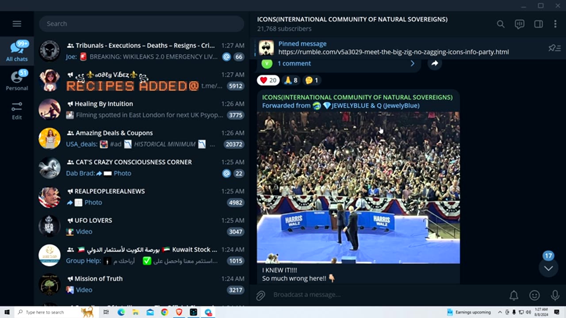The width and height of the screenshot is (566, 318).
Task: Open the hamburger main menu
Action: 17,24
